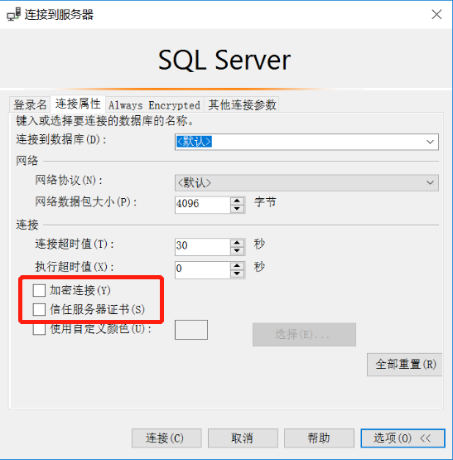Decrease execution timeout value with down arrow
The width and height of the screenshot is (453, 460).
coord(237,274)
